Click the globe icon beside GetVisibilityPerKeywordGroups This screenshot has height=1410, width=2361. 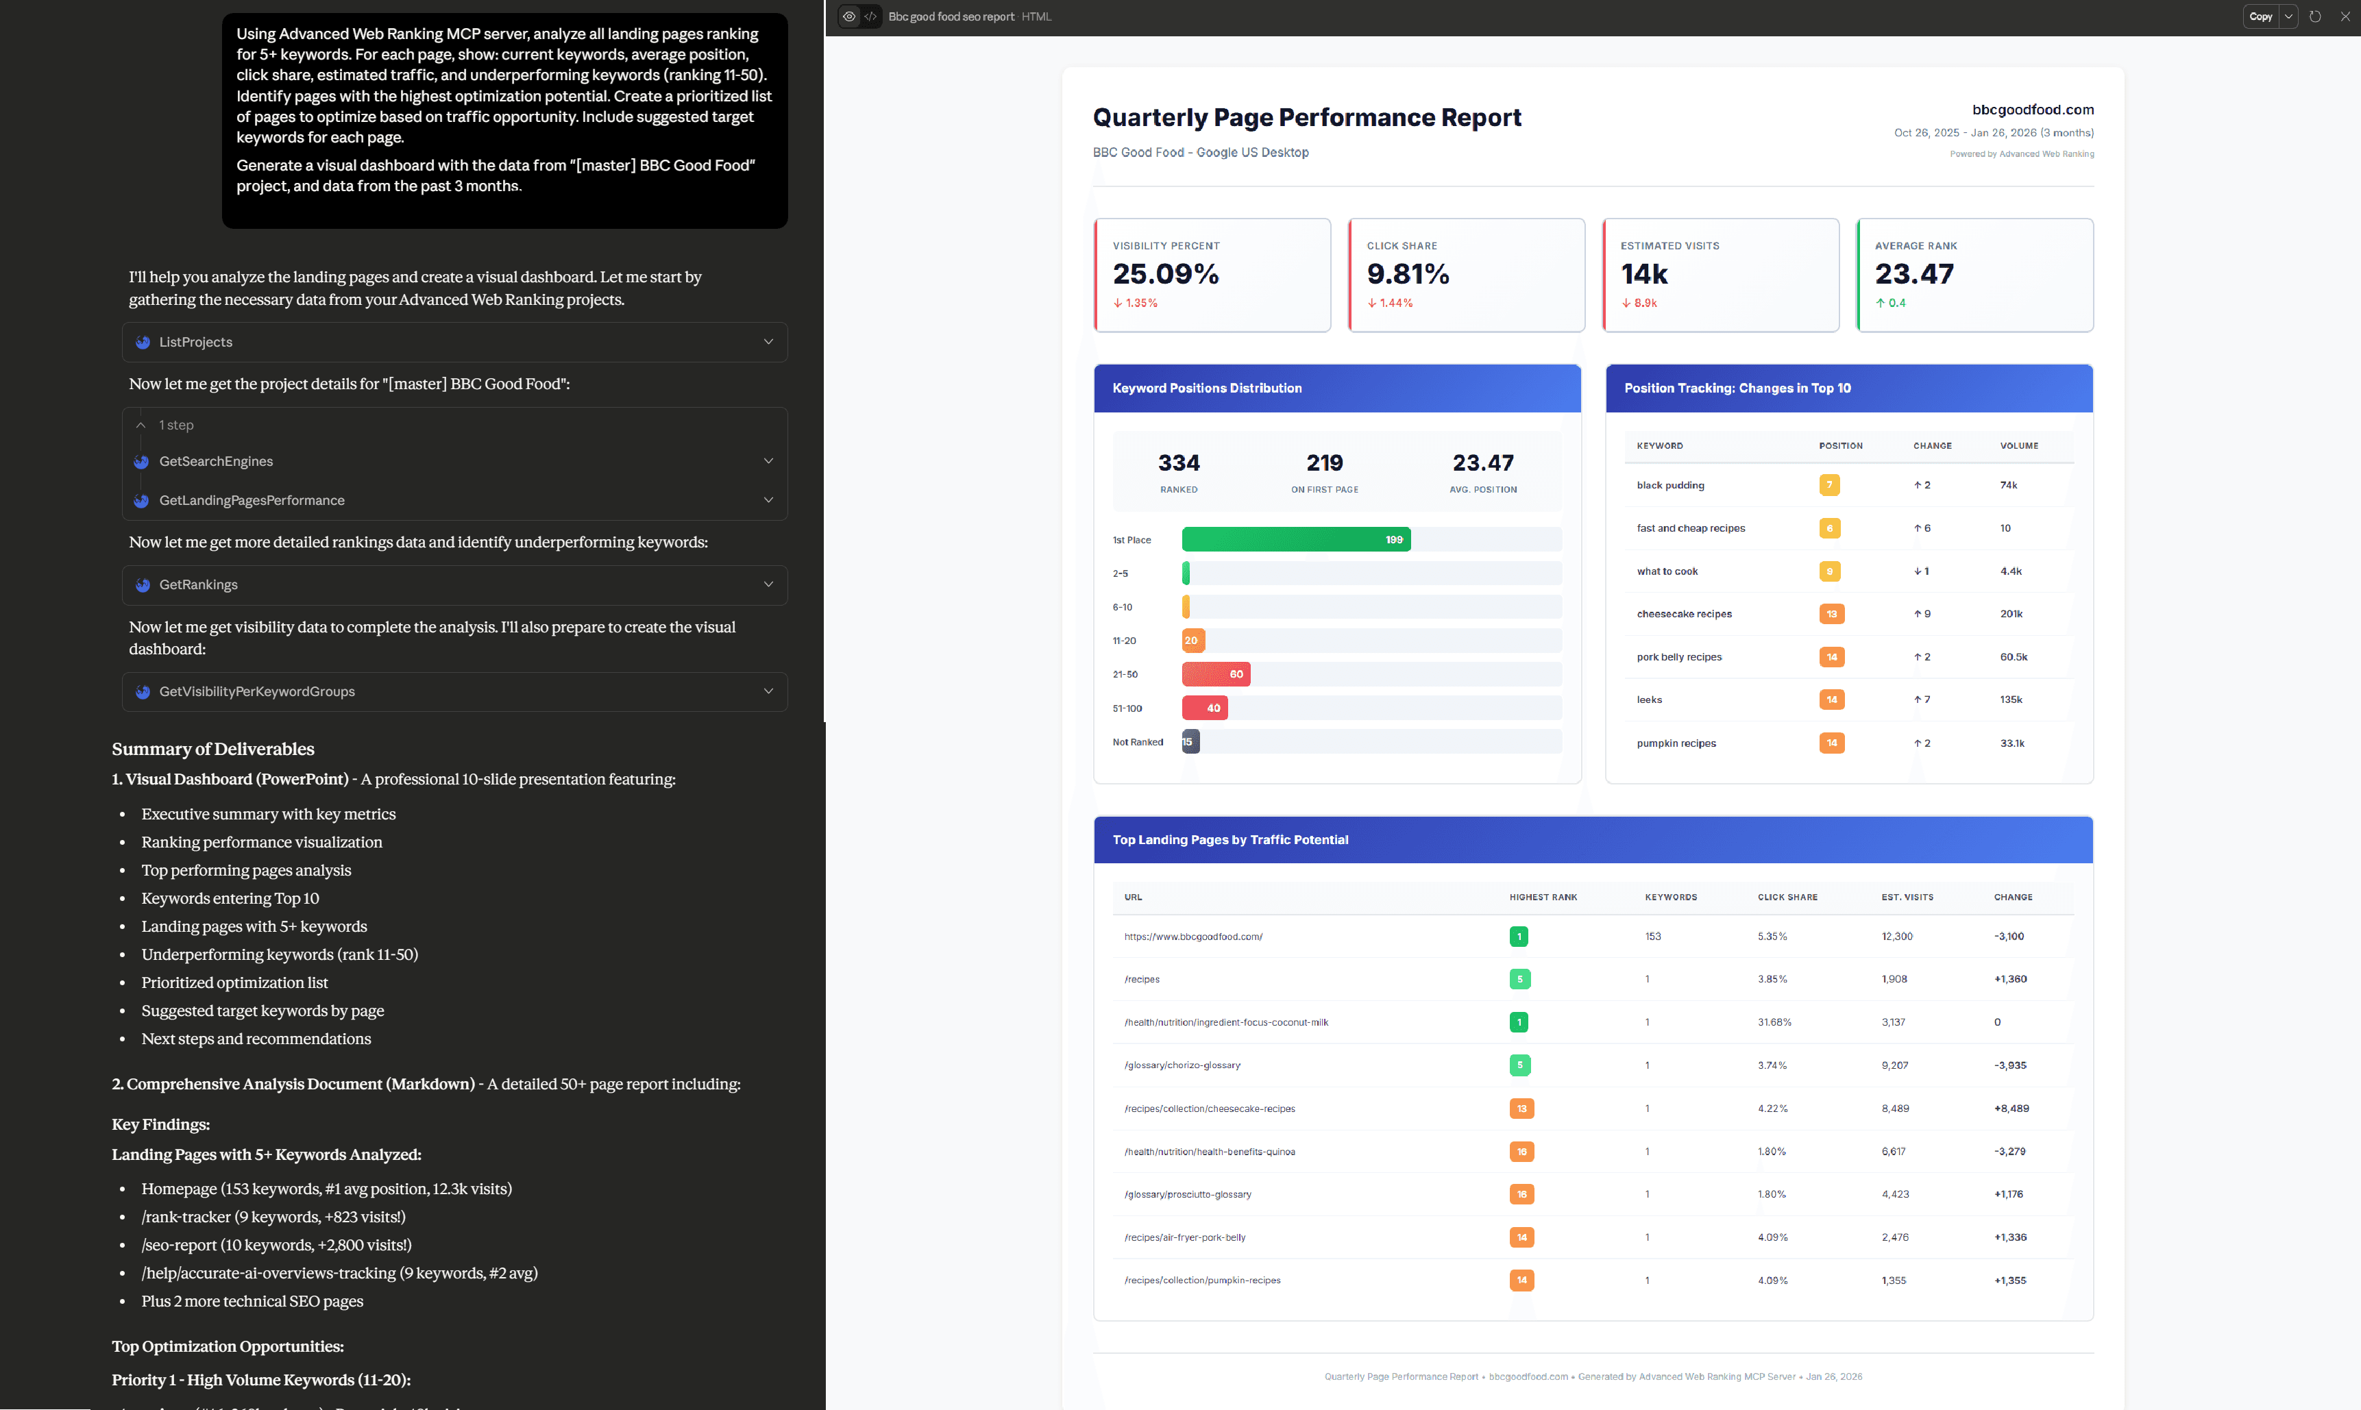[143, 692]
